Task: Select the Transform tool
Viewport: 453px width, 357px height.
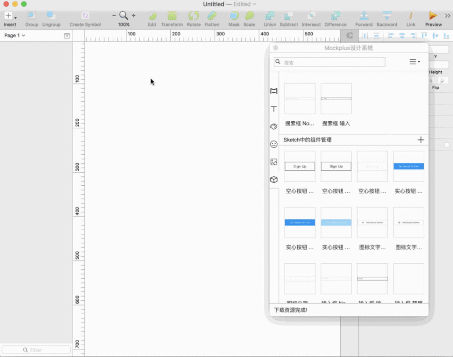Action: click(x=172, y=15)
